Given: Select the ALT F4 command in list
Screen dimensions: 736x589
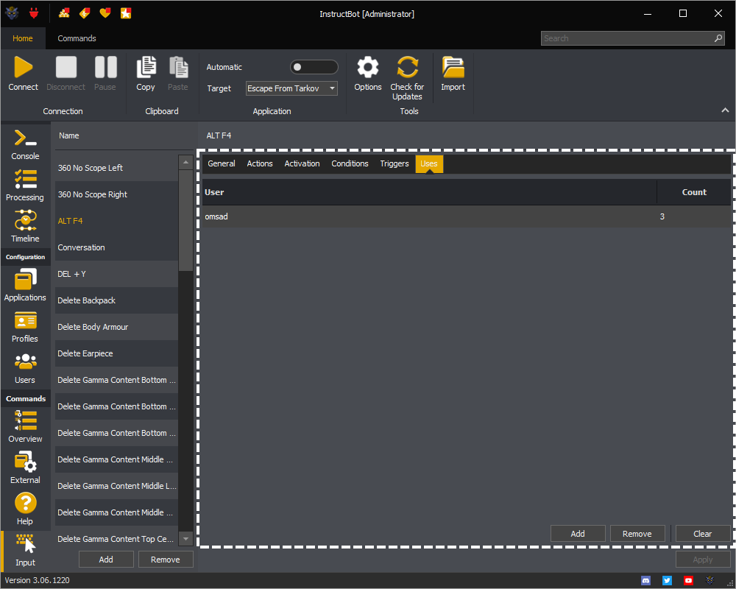Looking at the screenshot, I should tap(116, 221).
